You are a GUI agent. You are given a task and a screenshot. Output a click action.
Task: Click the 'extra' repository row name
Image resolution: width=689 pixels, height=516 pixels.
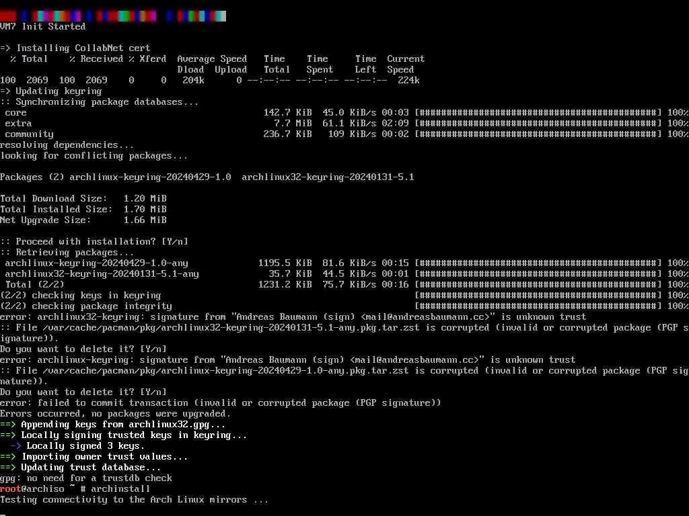(18, 124)
